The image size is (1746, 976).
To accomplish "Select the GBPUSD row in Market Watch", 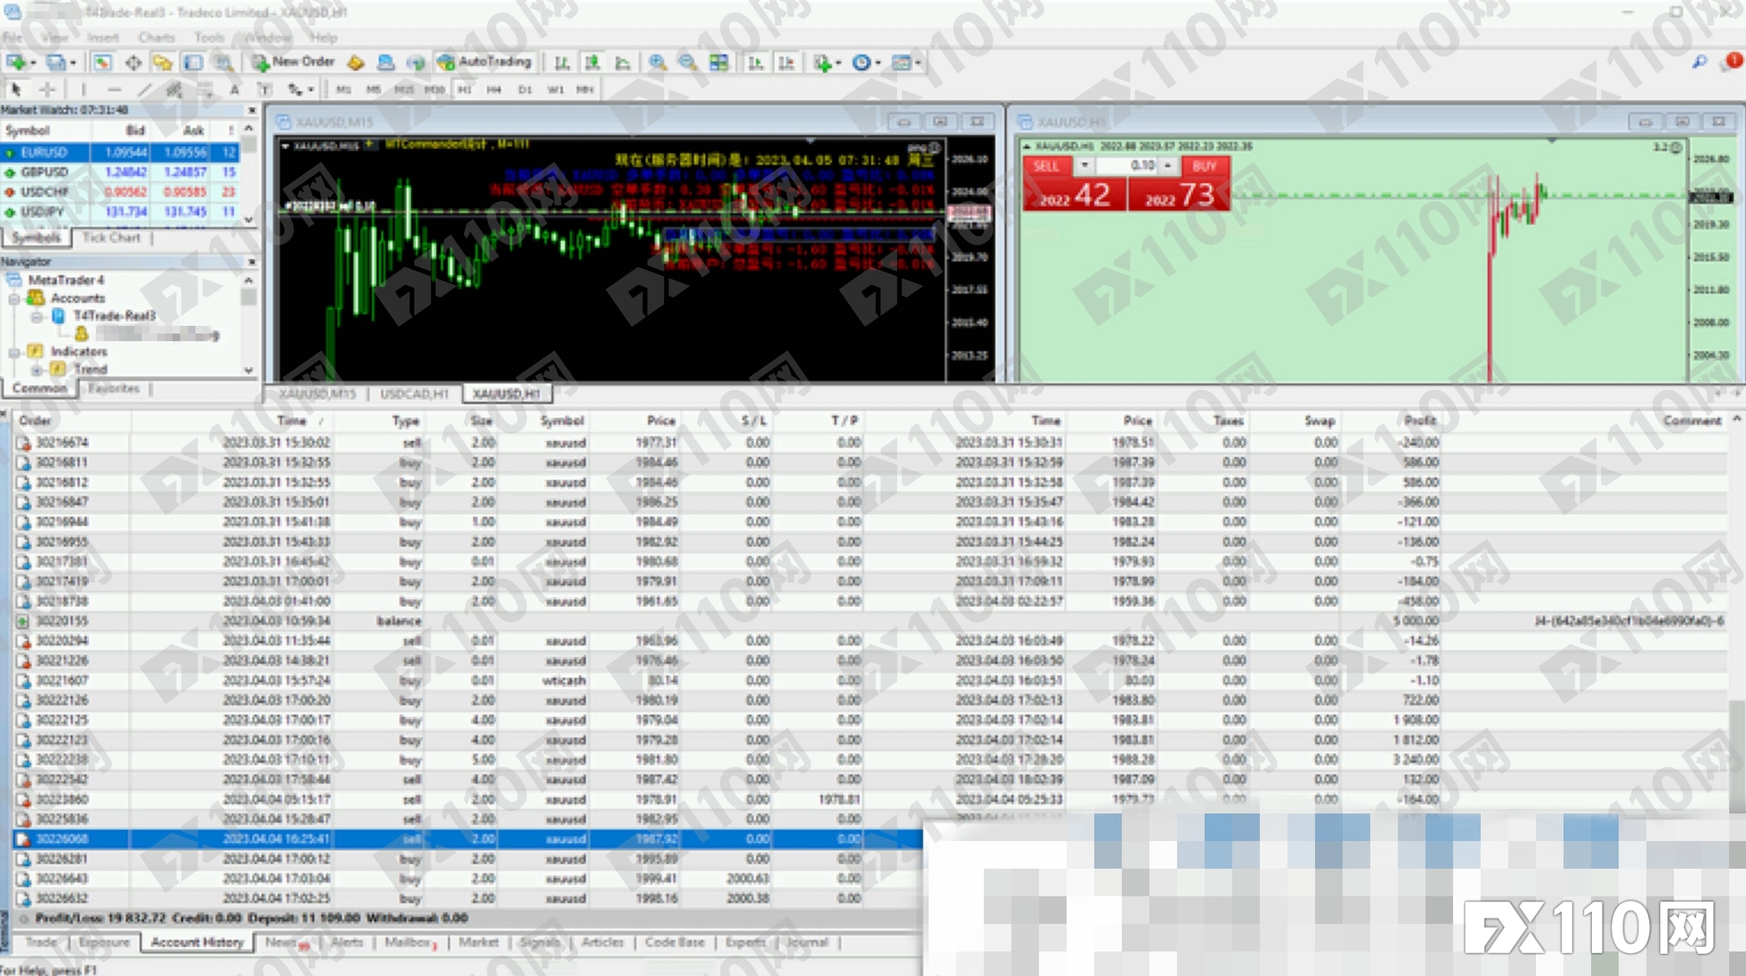I will 120,173.
